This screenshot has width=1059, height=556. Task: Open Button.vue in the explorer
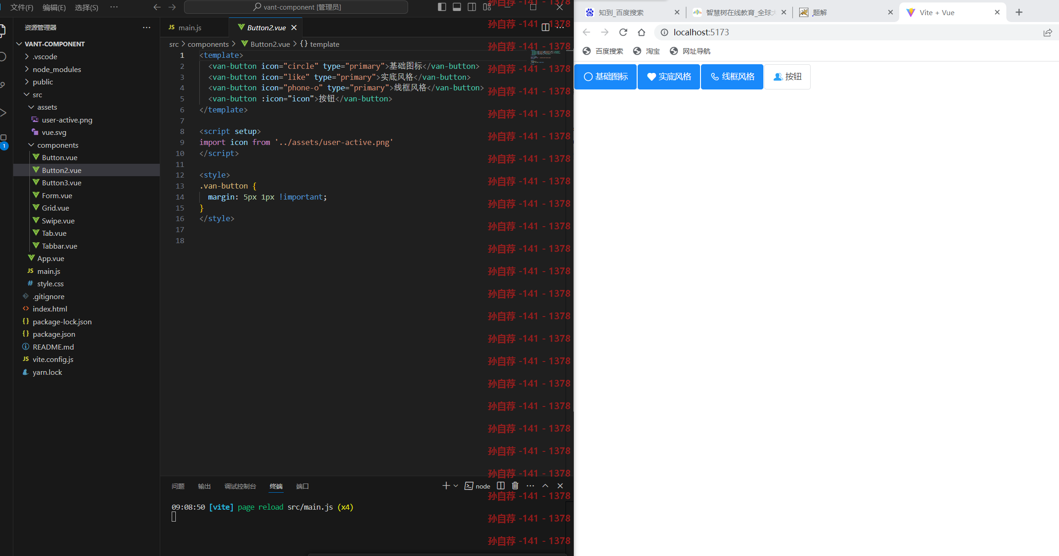pyautogui.click(x=60, y=157)
